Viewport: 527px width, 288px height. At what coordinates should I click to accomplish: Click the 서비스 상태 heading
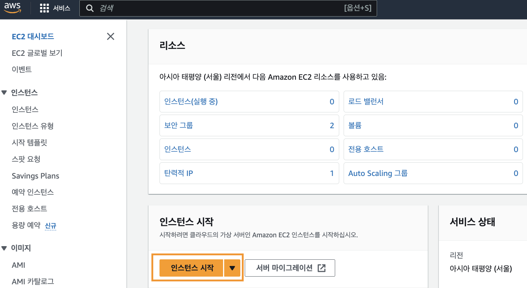click(x=473, y=222)
